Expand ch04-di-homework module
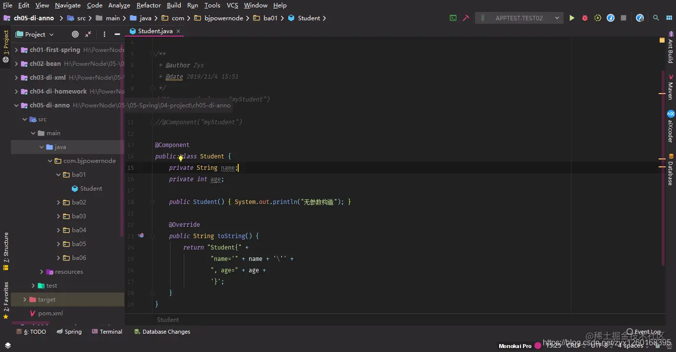Image resolution: width=676 pixels, height=352 pixels. [16, 92]
